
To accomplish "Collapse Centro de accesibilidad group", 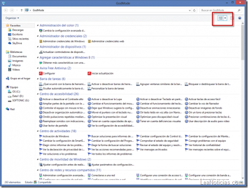I will click(38, 94).
